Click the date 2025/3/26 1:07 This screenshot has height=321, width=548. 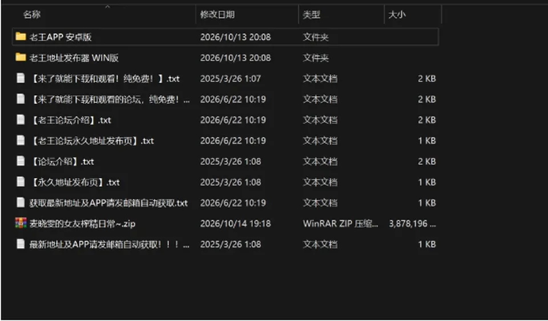click(x=230, y=79)
